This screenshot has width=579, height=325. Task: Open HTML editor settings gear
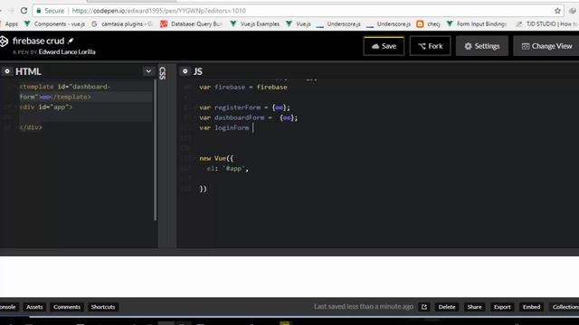(x=7, y=71)
